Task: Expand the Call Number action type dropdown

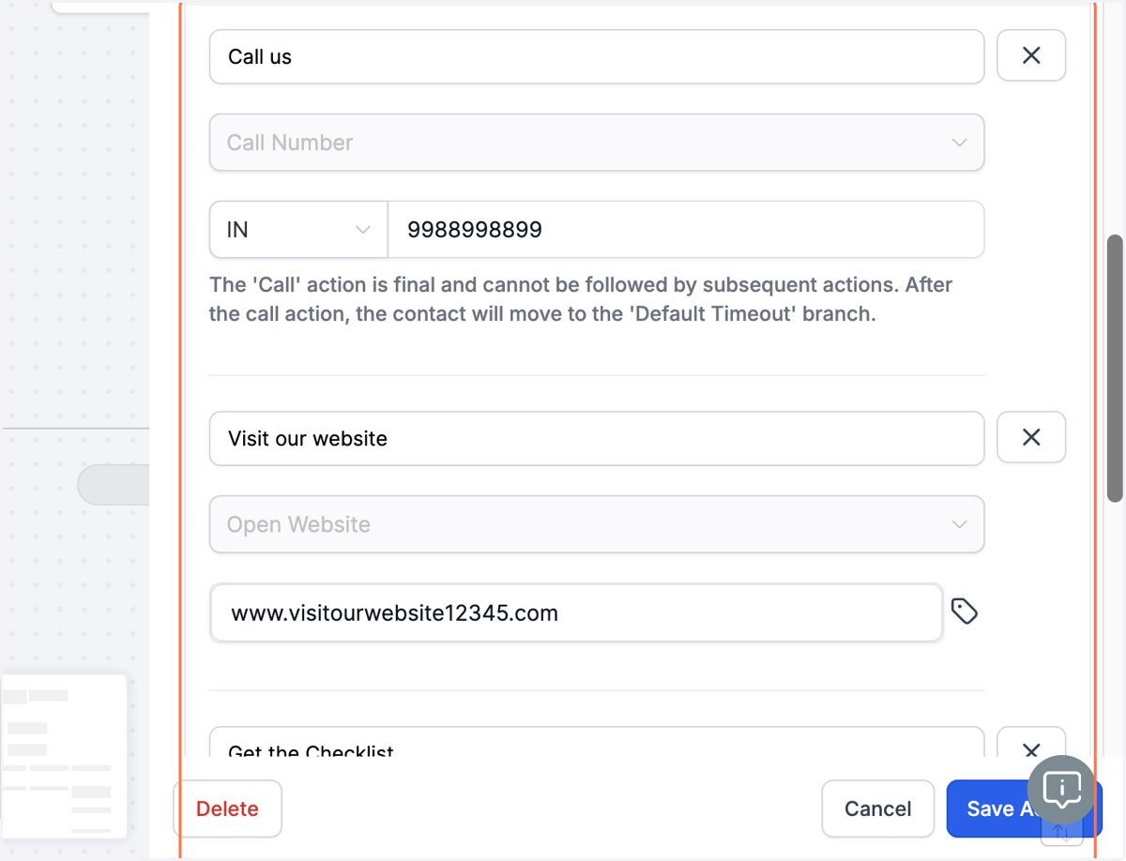Action: click(597, 143)
